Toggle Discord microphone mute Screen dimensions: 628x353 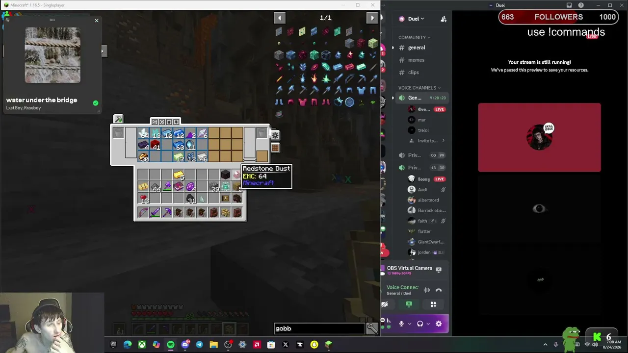pos(401,324)
